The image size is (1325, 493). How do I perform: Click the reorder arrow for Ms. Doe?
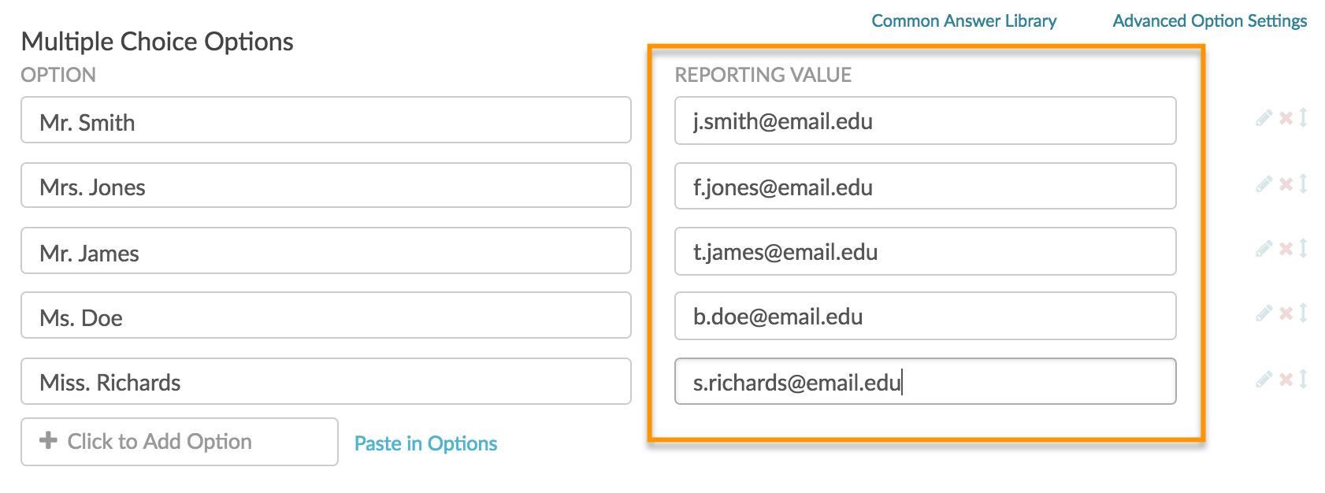pyautogui.click(x=1304, y=313)
